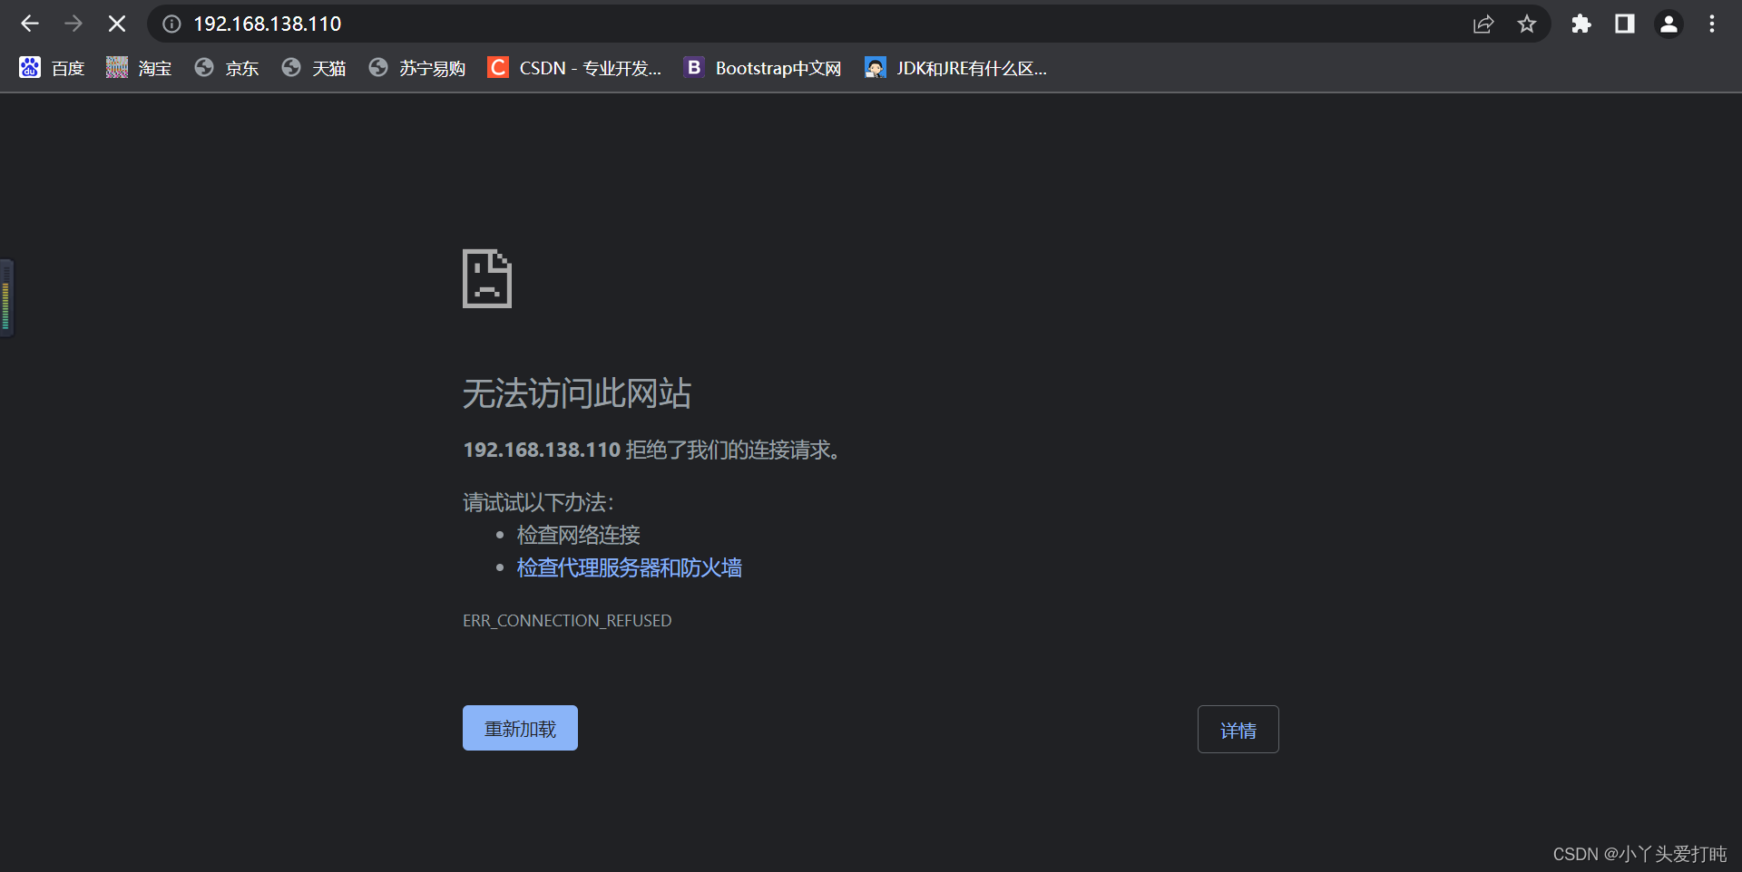This screenshot has width=1742, height=872.
Task: Open the CSDN - 专业开发 bookmark
Action: pos(574,68)
